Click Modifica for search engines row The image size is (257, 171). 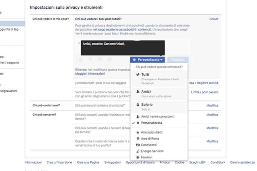(x=212, y=141)
